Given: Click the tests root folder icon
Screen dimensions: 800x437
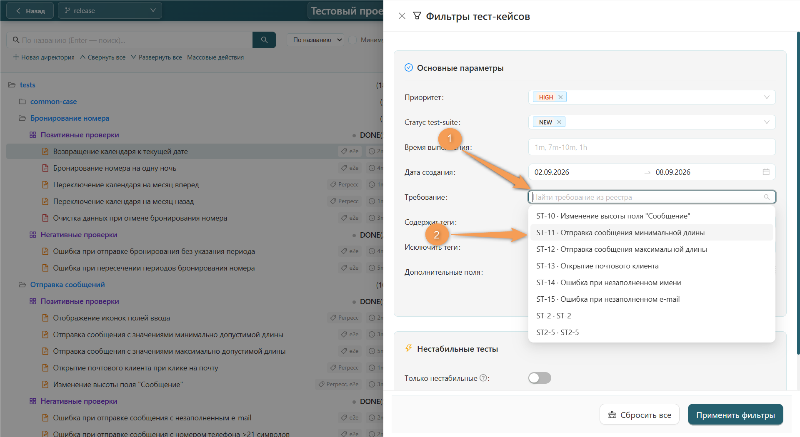Looking at the screenshot, I should [x=12, y=85].
